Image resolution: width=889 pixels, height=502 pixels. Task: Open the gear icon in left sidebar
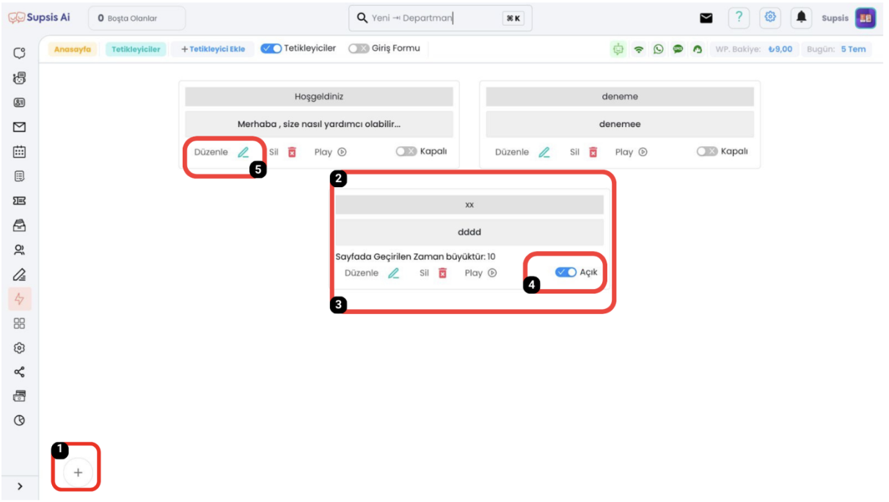click(x=20, y=348)
